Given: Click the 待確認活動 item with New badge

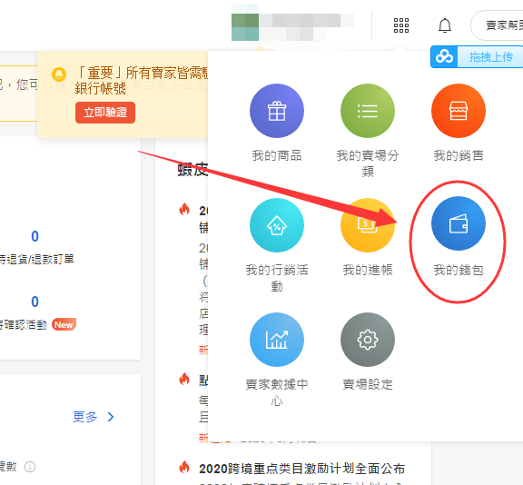Looking at the screenshot, I should pyautogui.click(x=37, y=324).
